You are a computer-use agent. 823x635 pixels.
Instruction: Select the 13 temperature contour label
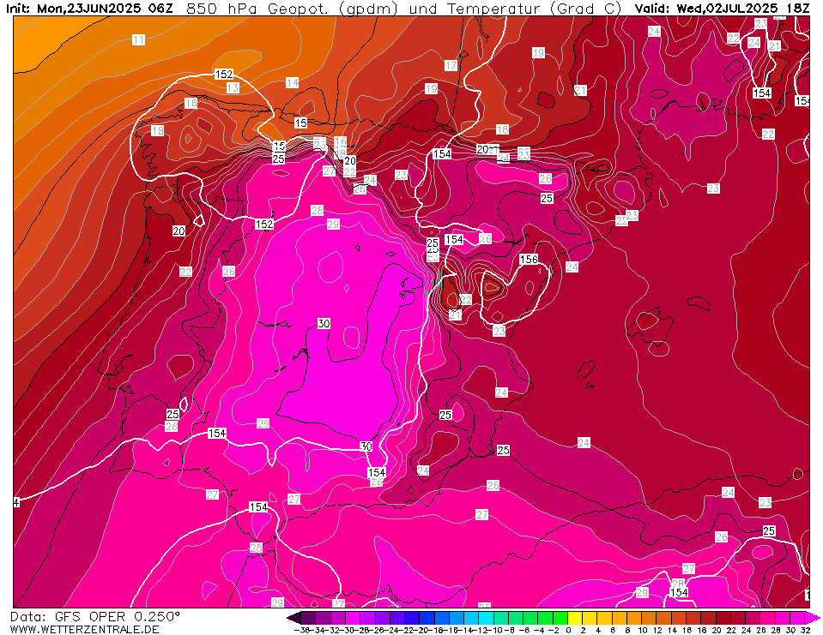pyautogui.click(x=233, y=88)
